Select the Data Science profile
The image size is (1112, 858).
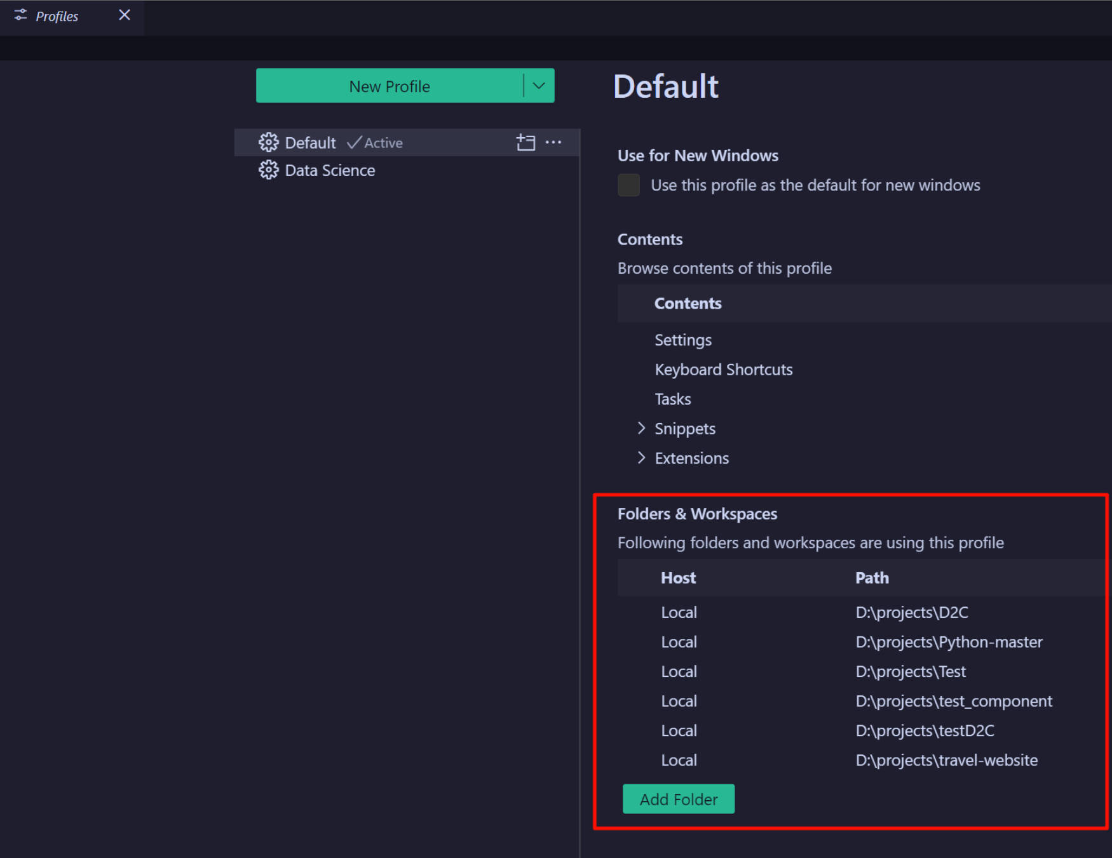tap(330, 170)
